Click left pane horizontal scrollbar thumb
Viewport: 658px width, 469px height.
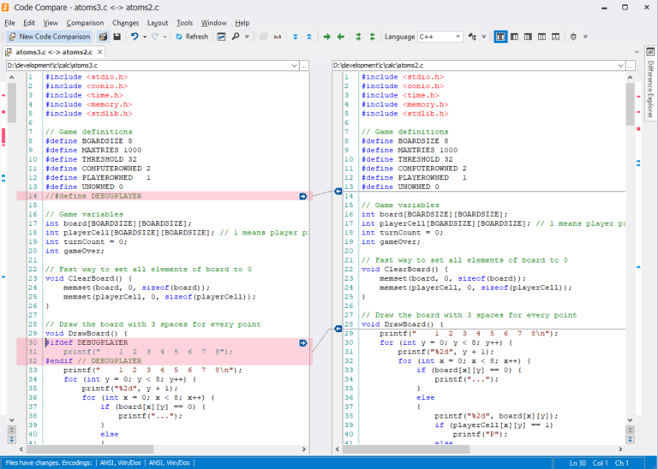tap(90, 448)
